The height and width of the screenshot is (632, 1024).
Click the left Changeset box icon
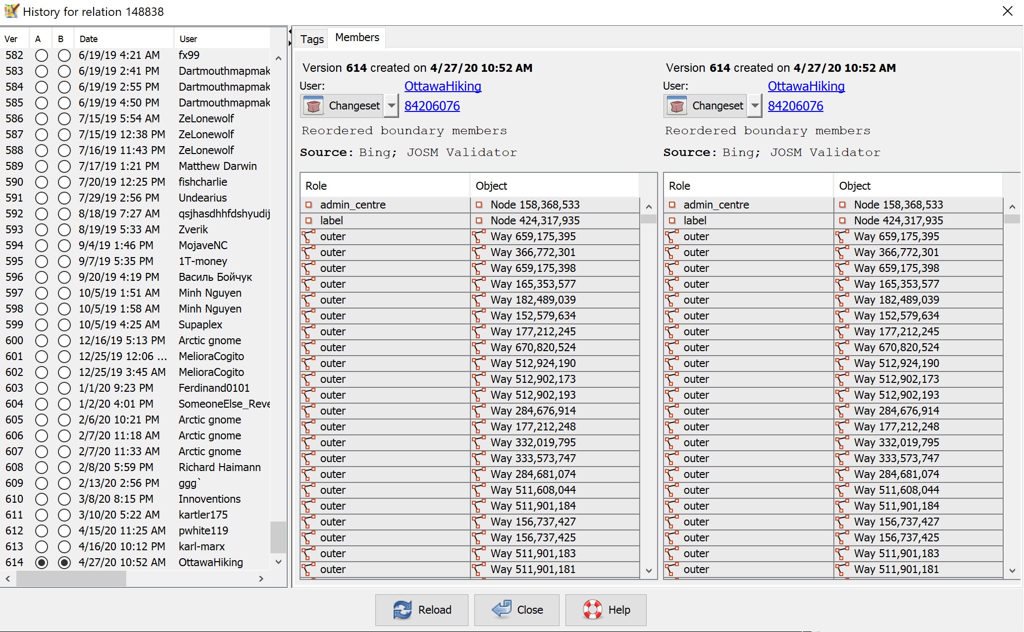click(313, 106)
